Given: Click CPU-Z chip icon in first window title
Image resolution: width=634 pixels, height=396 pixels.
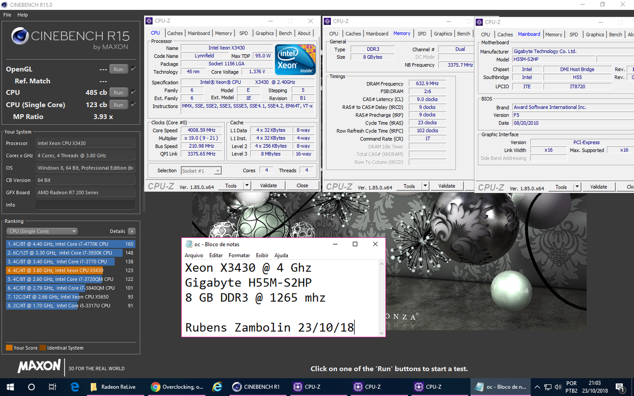Looking at the screenshot, I should coord(149,21).
